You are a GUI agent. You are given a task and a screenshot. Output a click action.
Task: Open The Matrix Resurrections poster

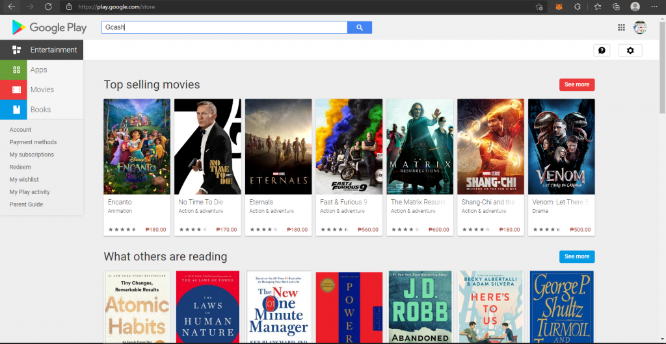point(420,147)
